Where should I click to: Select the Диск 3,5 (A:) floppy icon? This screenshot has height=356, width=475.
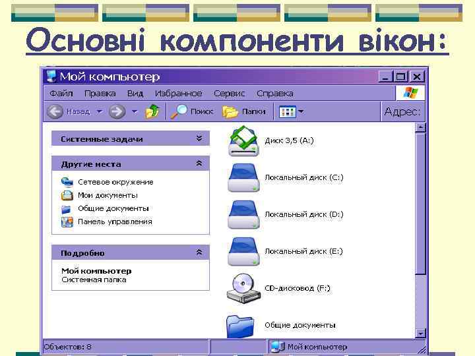coord(243,141)
